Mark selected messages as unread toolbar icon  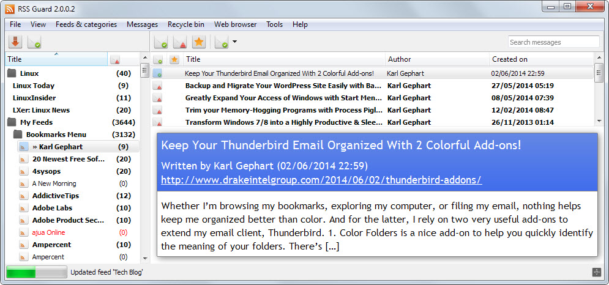180,42
